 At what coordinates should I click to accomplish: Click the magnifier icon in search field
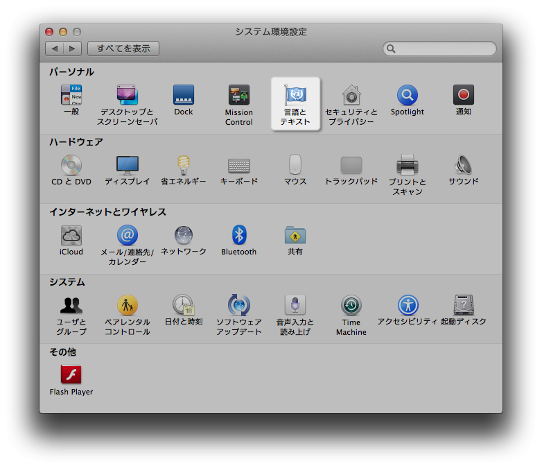coord(391,49)
